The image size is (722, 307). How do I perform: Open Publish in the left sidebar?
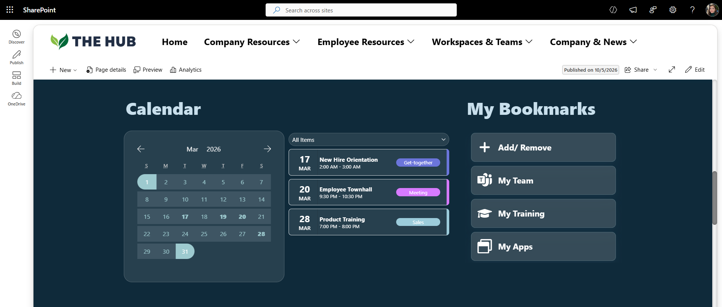pyautogui.click(x=17, y=57)
